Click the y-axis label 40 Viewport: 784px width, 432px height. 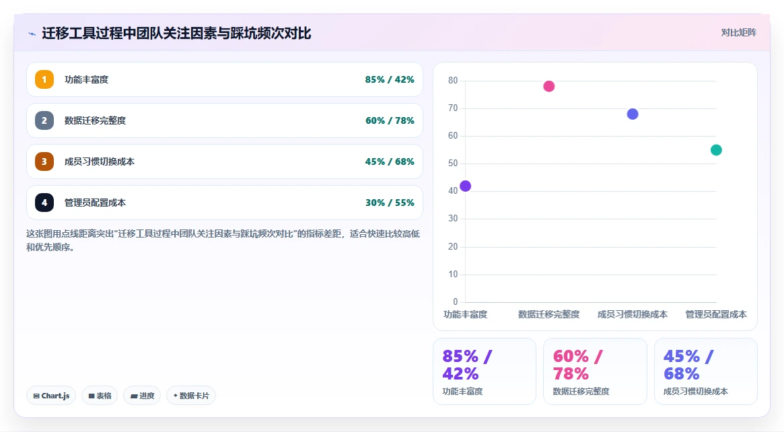pyautogui.click(x=453, y=191)
